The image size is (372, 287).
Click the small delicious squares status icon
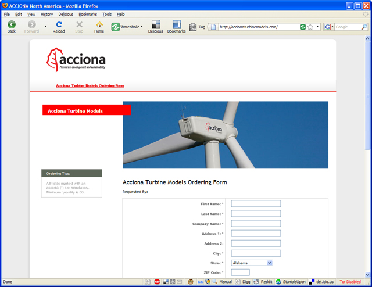[x=166, y=282]
